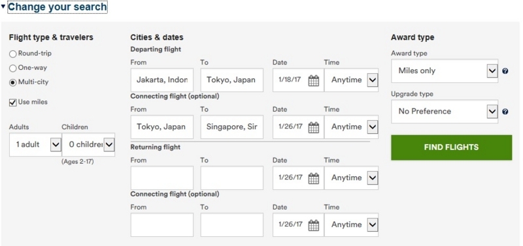Screen dimensions: 523x246
Task: Collapse the Change your search section triangle
Action: click(3, 6)
